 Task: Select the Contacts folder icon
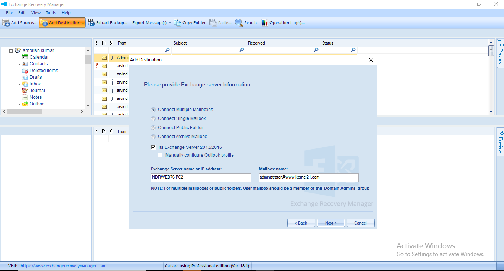click(x=25, y=64)
